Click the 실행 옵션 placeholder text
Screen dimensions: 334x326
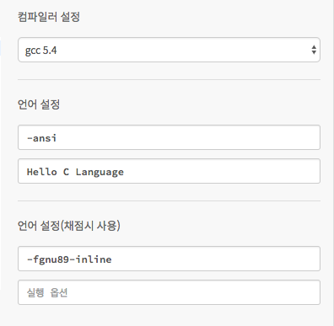coord(47,292)
